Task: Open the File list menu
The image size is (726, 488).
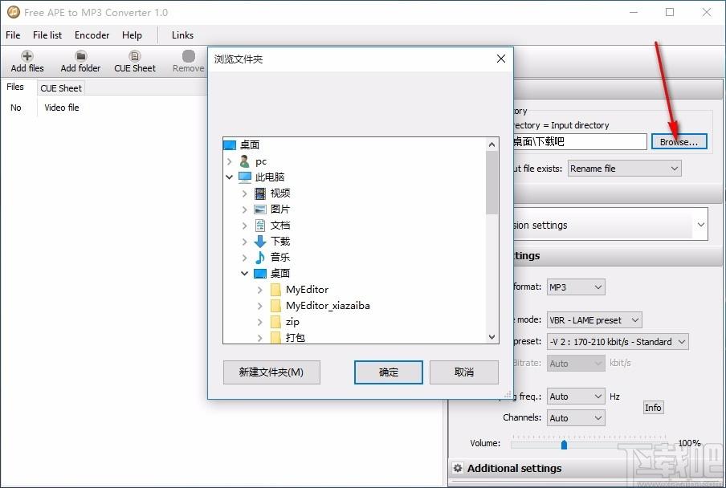Action: click(47, 35)
